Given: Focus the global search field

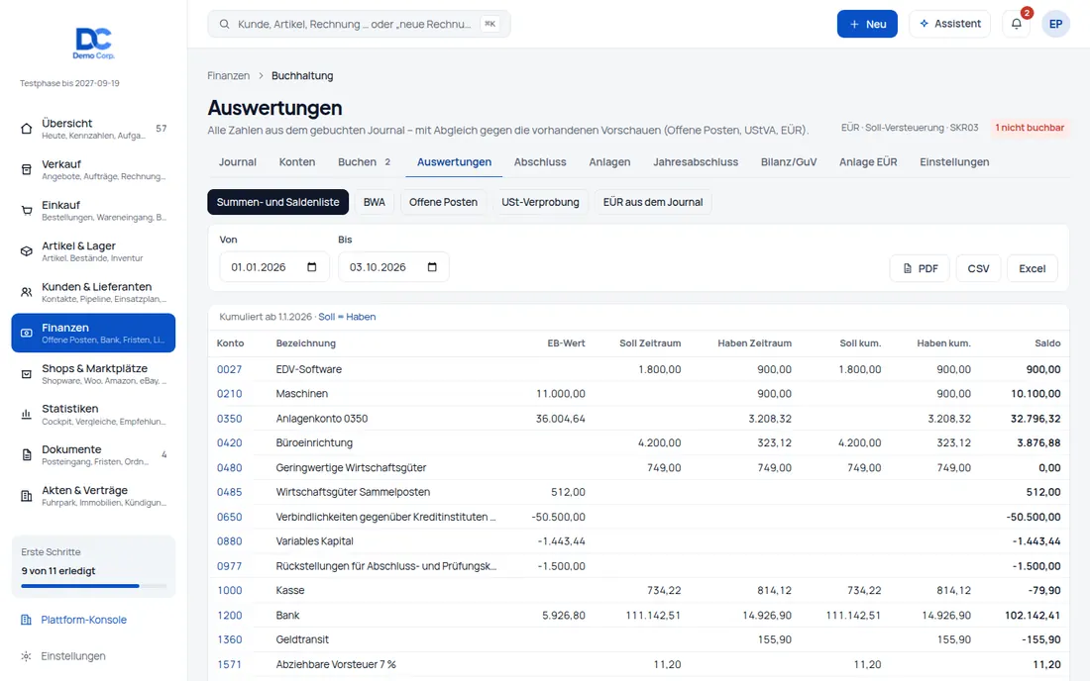Looking at the screenshot, I should pos(359,25).
